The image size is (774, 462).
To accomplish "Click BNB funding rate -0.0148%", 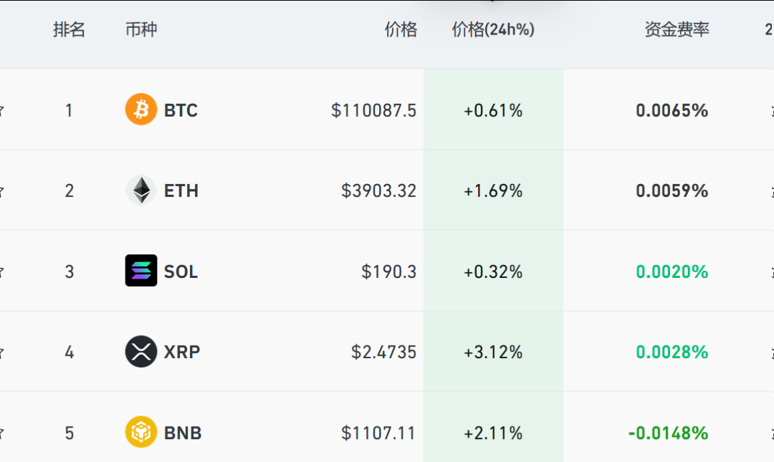I will [x=668, y=433].
